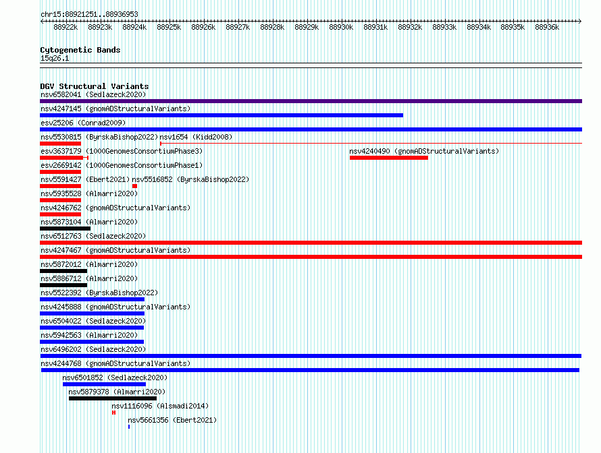Open nsv6512763 (Sedlazeck2020) label
Viewport: 601px width, 453px height.
(93, 236)
